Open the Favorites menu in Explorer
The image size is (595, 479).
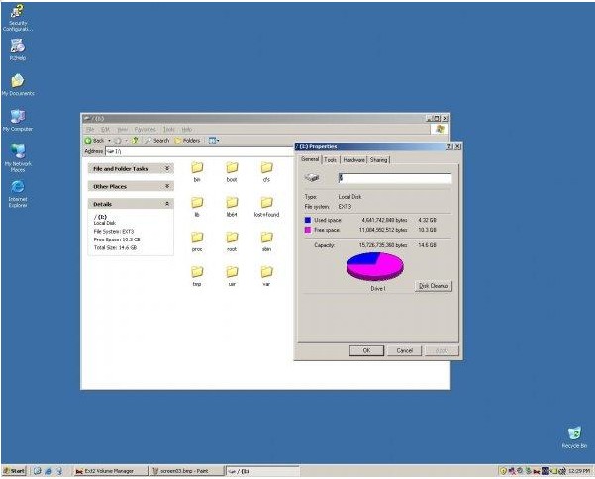coord(146,130)
